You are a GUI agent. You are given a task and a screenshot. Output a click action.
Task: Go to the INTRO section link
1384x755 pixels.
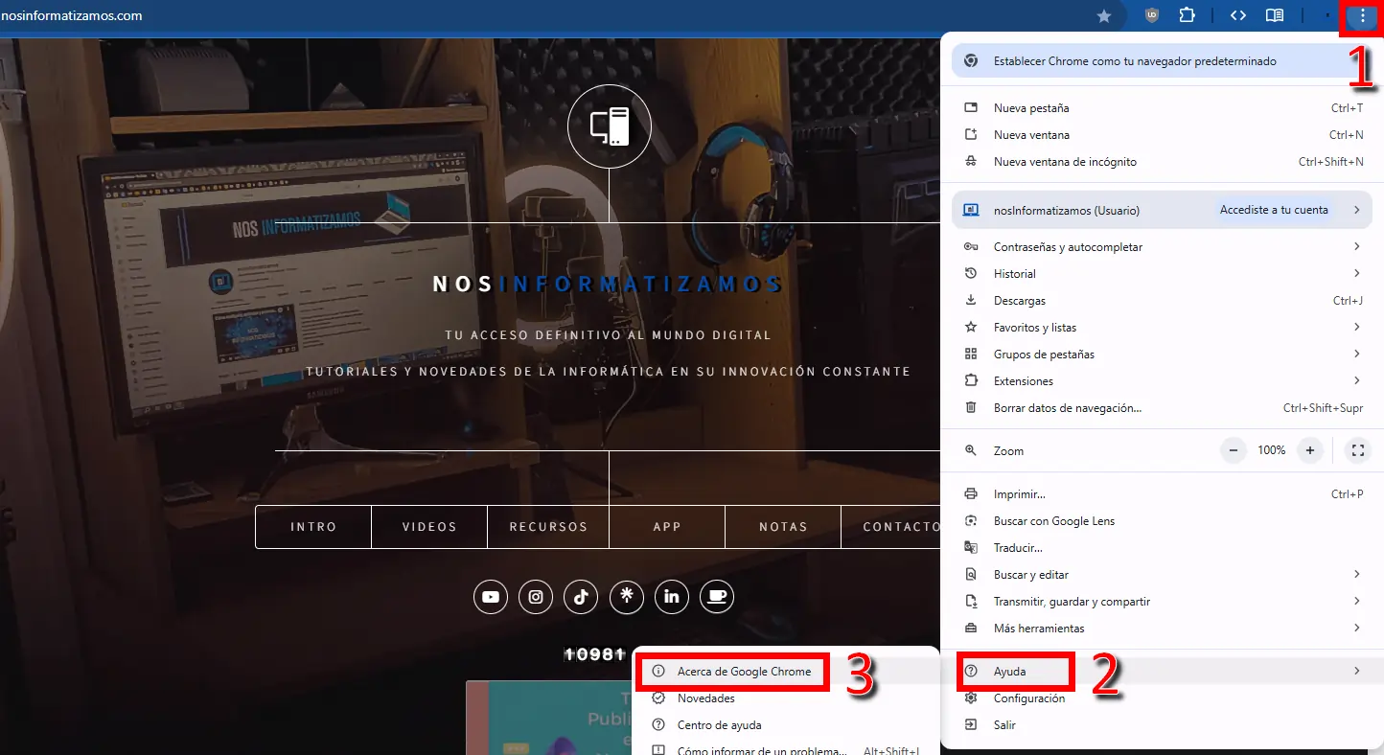point(313,527)
